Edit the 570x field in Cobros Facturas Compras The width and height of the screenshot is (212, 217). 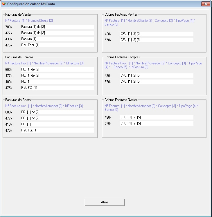pyautogui.click(x=157, y=82)
